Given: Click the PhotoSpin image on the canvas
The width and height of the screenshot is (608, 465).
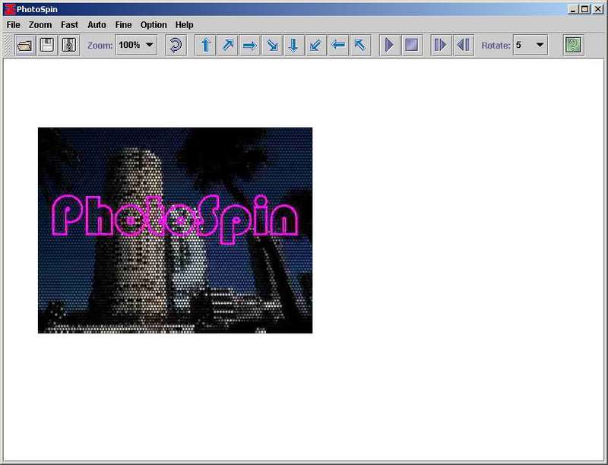Looking at the screenshot, I should pos(175,230).
